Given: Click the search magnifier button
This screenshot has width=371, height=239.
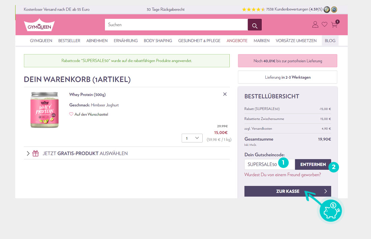Looking at the screenshot, I should tap(255, 25).
